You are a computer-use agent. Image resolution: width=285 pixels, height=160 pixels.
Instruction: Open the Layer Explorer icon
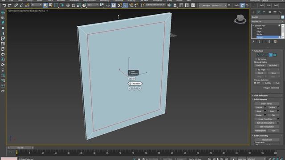187,5
